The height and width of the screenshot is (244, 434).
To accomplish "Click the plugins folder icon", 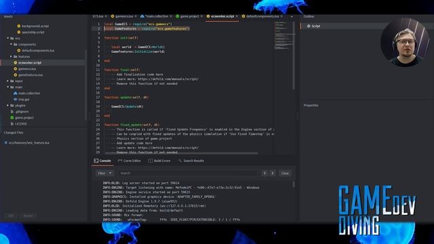I will click(x=12, y=106).
